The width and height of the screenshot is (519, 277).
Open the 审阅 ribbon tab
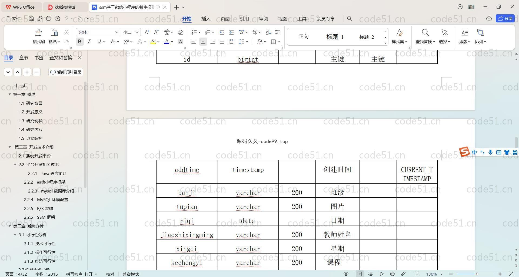pos(263,19)
